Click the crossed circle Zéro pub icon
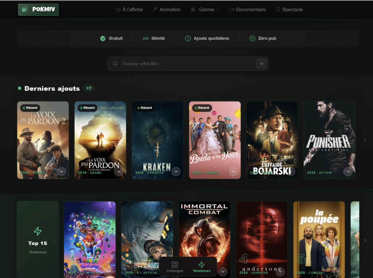This screenshot has height=278, width=373. tap(252, 39)
